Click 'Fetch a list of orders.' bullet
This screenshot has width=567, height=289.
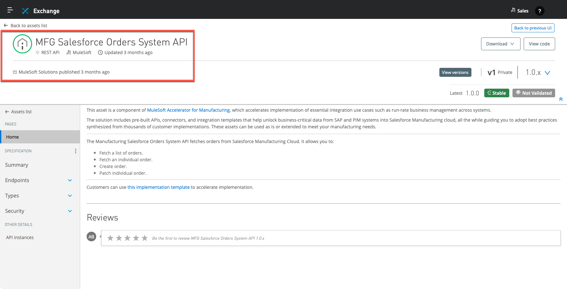tap(121, 153)
